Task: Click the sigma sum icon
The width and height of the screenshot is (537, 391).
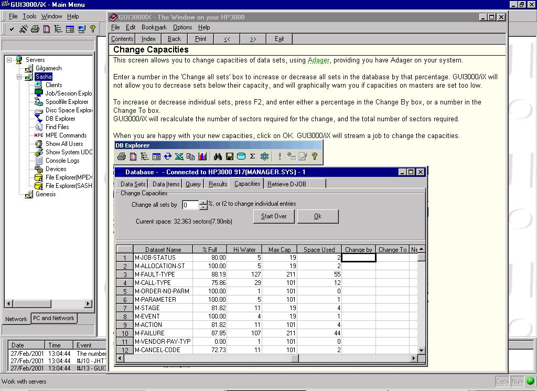Action: coord(252,156)
